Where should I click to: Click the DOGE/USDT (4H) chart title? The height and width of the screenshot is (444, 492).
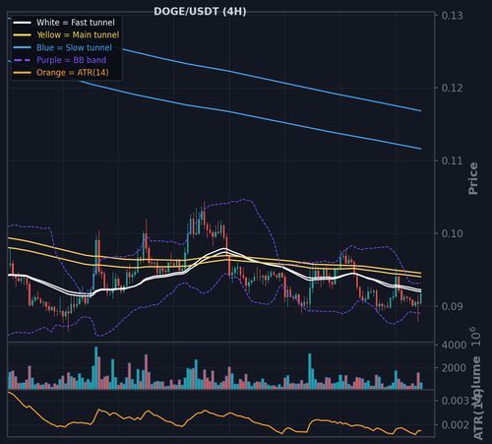click(x=200, y=12)
